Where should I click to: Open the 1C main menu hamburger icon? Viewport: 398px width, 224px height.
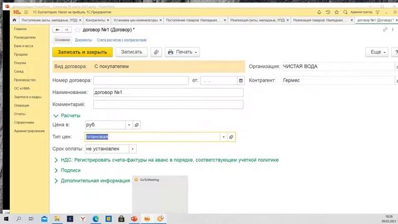coord(26,12)
